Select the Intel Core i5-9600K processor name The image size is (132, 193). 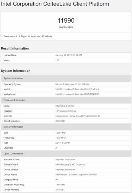tap(65, 106)
